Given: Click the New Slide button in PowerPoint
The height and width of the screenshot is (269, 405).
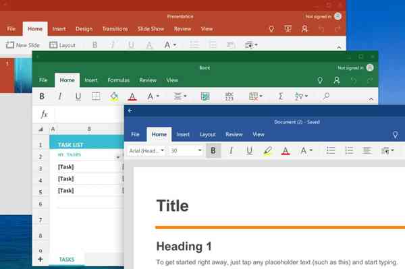Looking at the screenshot, I should pyautogui.click(x=23, y=45).
